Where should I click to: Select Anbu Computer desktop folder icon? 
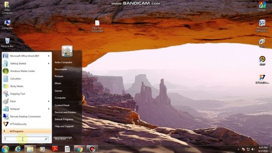tap(7, 8)
